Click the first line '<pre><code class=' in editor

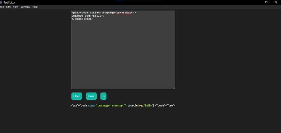coord(104,13)
